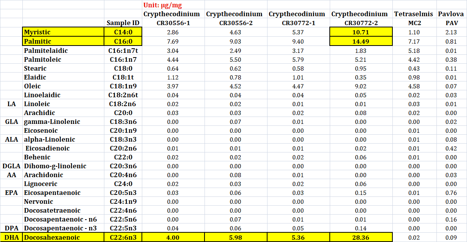Click the DPA abbreviation cell
The width and height of the screenshot is (467, 242).
pyautogui.click(x=12, y=228)
